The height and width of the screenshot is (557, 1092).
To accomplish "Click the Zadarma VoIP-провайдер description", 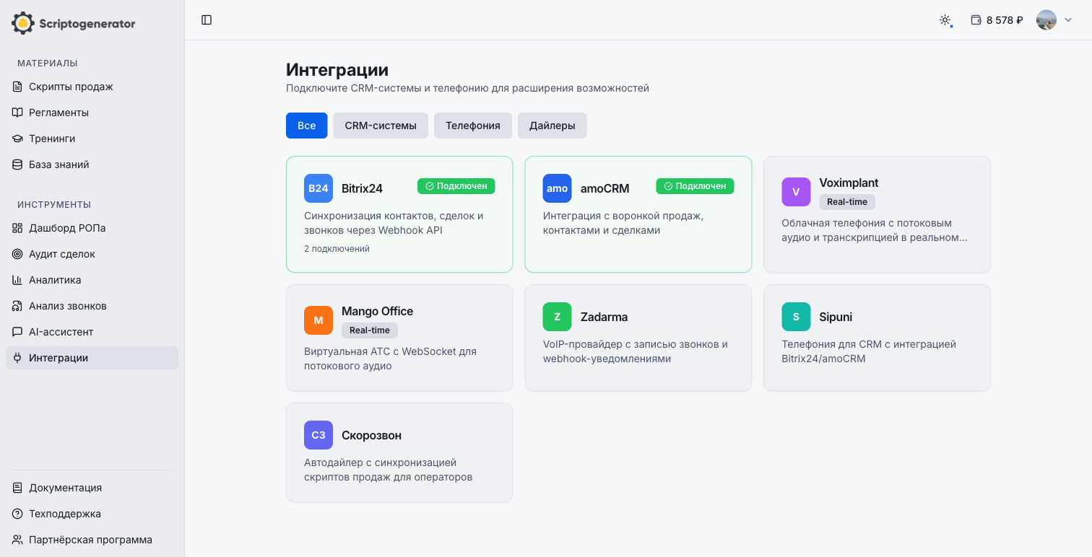I will tap(636, 351).
